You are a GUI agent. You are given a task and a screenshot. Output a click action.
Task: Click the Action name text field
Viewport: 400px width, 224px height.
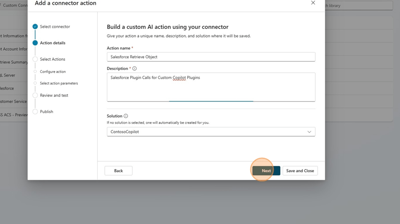click(211, 57)
